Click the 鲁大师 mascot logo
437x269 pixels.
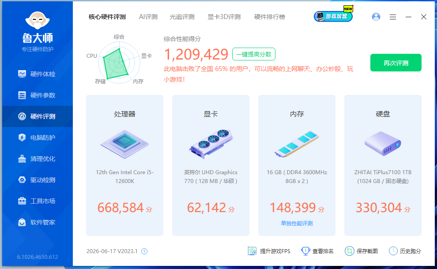click(38, 20)
